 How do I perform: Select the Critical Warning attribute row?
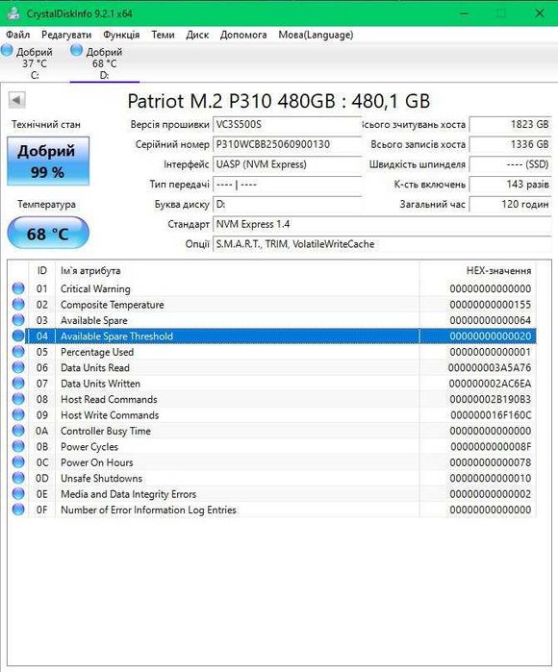click(x=272, y=288)
